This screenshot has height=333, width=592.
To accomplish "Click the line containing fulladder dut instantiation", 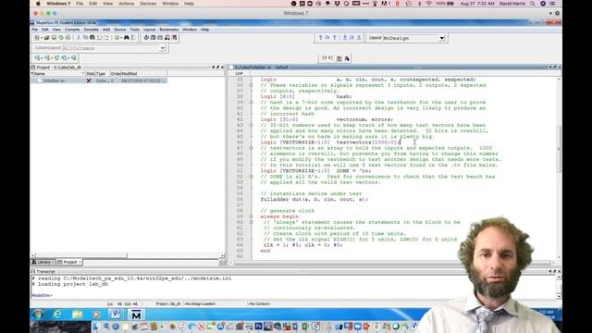I will [x=314, y=200].
